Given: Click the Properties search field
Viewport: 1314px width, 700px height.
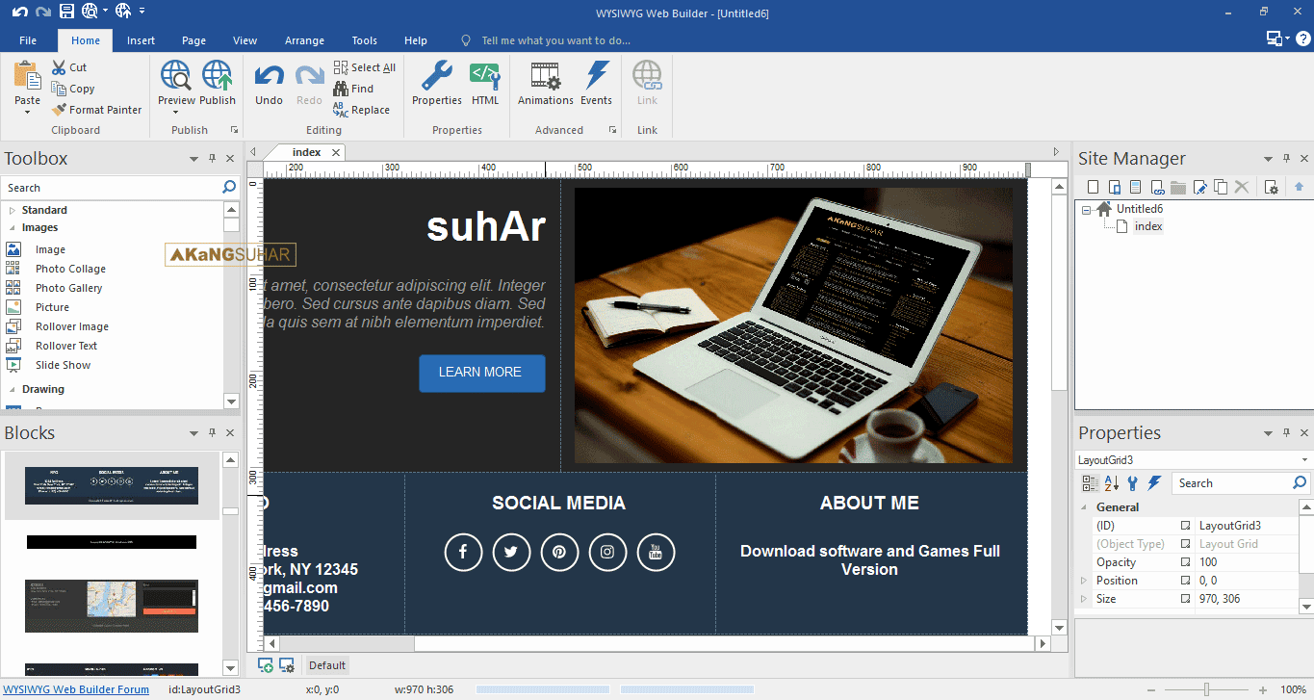Looking at the screenshot, I should pyautogui.click(x=1232, y=483).
